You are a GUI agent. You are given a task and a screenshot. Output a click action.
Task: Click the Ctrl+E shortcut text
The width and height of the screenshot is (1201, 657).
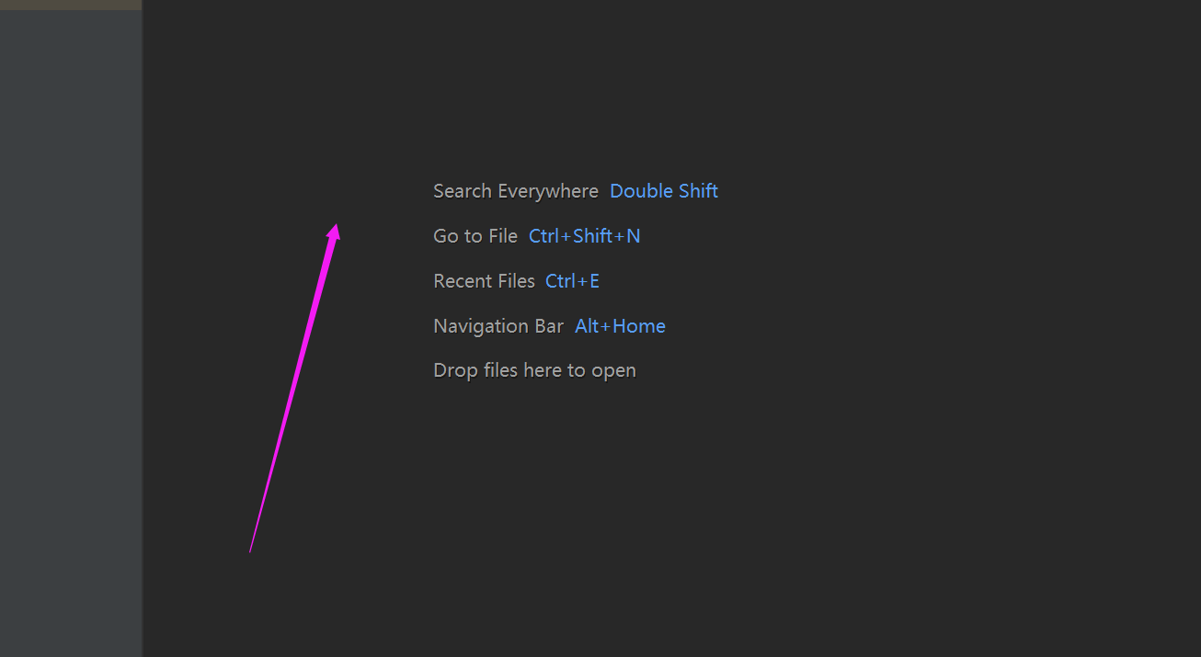[572, 281]
